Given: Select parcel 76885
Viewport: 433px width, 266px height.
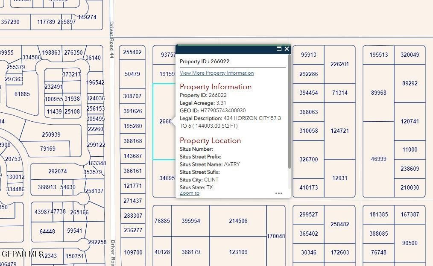Looking at the screenshot, I should coord(162,221).
